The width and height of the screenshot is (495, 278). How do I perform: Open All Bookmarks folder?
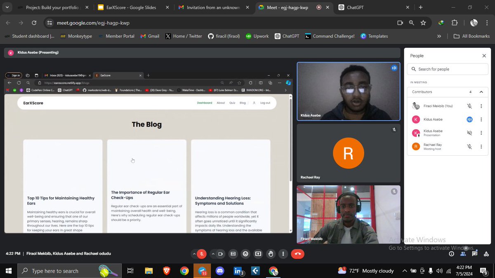tap(471, 36)
